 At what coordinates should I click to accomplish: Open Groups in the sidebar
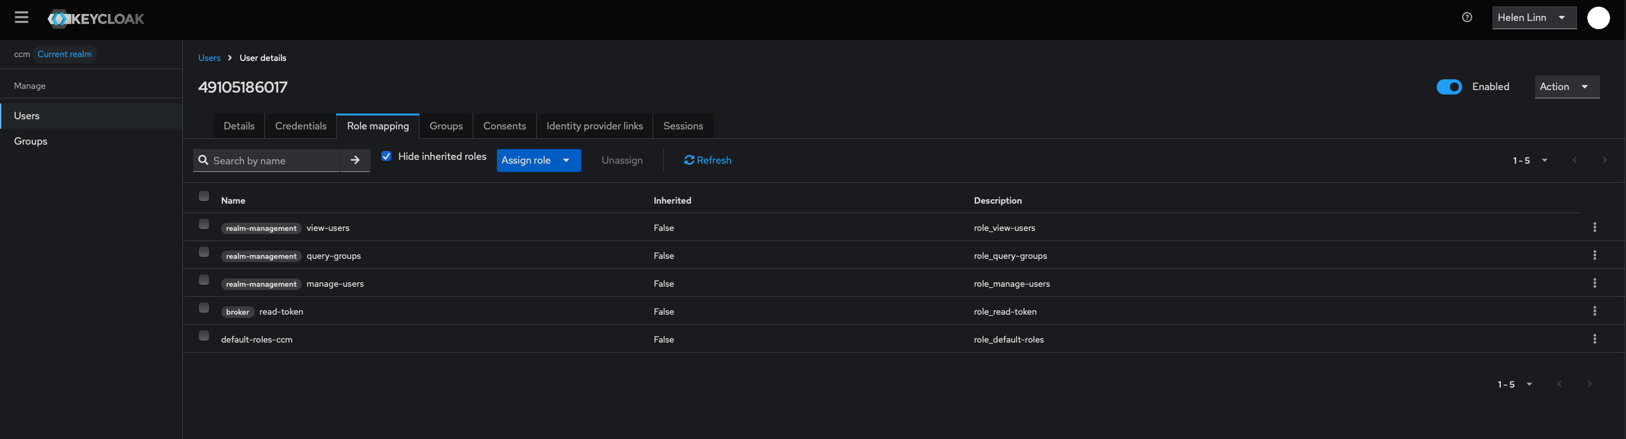tap(91, 141)
